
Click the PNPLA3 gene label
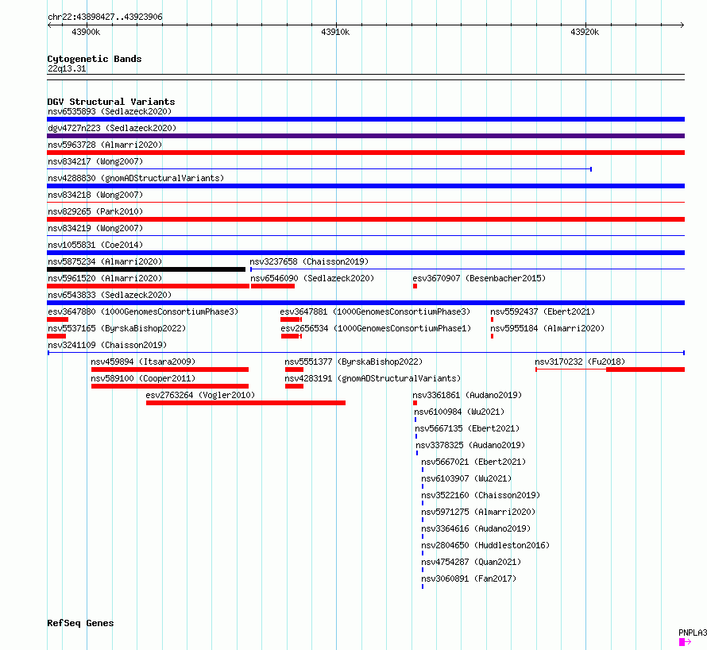pyautogui.click(x=693, y=633)
